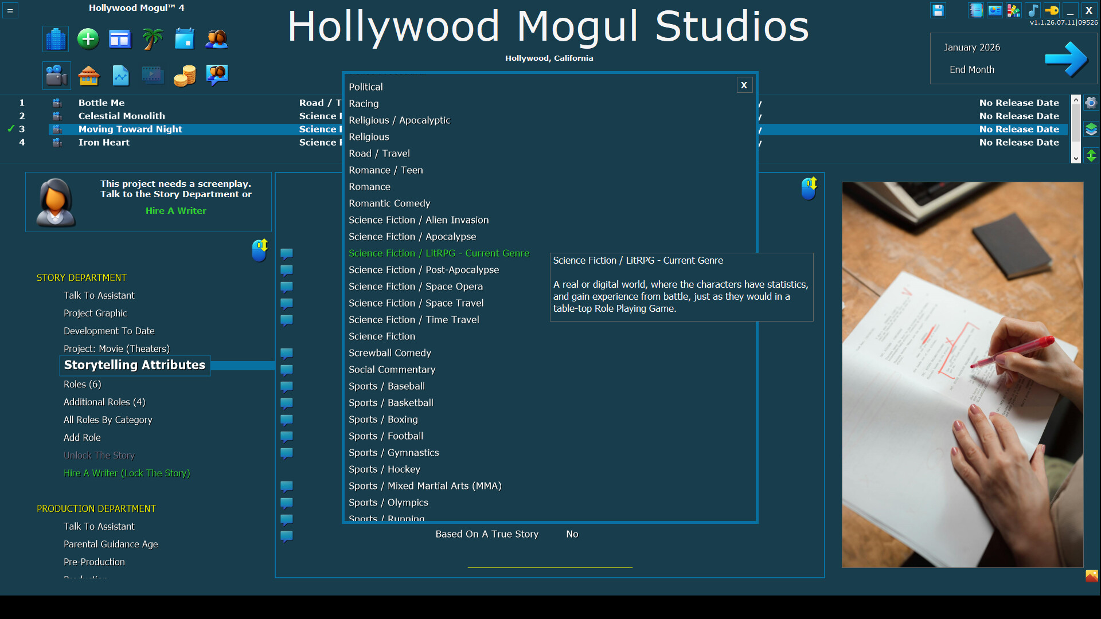Choose genre Romantic Comedy

pos(389,203)
